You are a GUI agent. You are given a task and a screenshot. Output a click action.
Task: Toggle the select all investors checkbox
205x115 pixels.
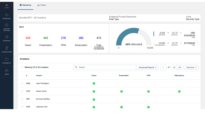pos(22,67)
